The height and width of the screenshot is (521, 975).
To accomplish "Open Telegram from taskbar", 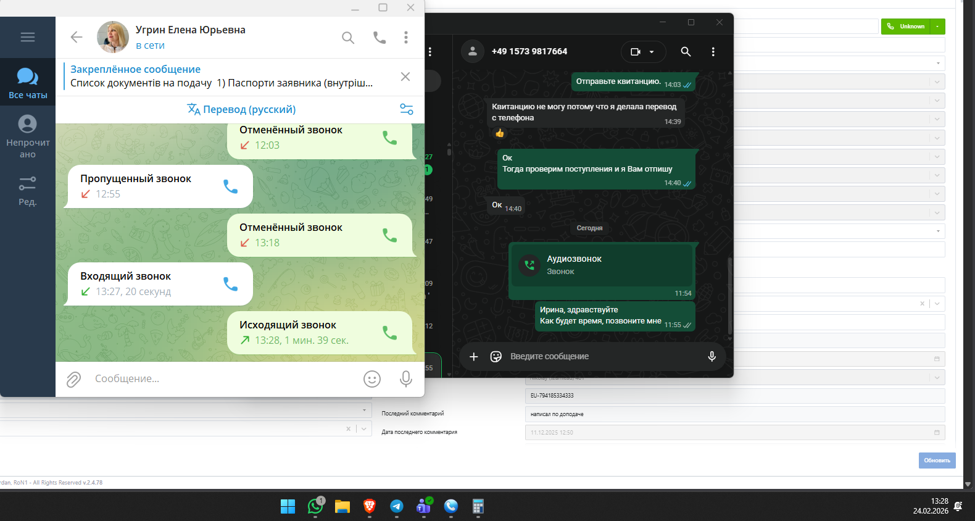I will coord(397,507).
